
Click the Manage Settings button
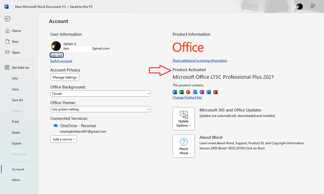point(65,77)
